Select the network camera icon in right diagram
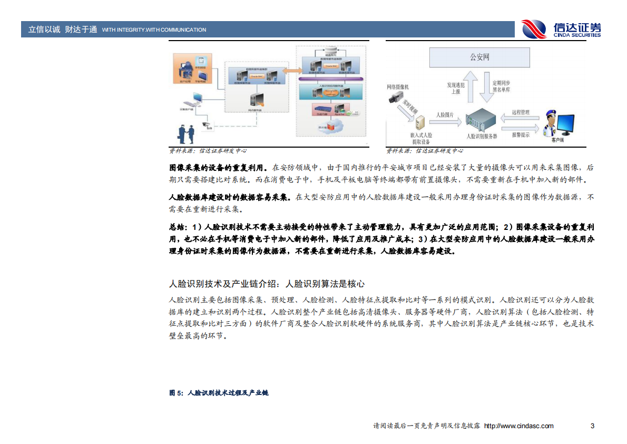This screenshot has height=444, width=627. pyautogui.click(x=397, y=98)
